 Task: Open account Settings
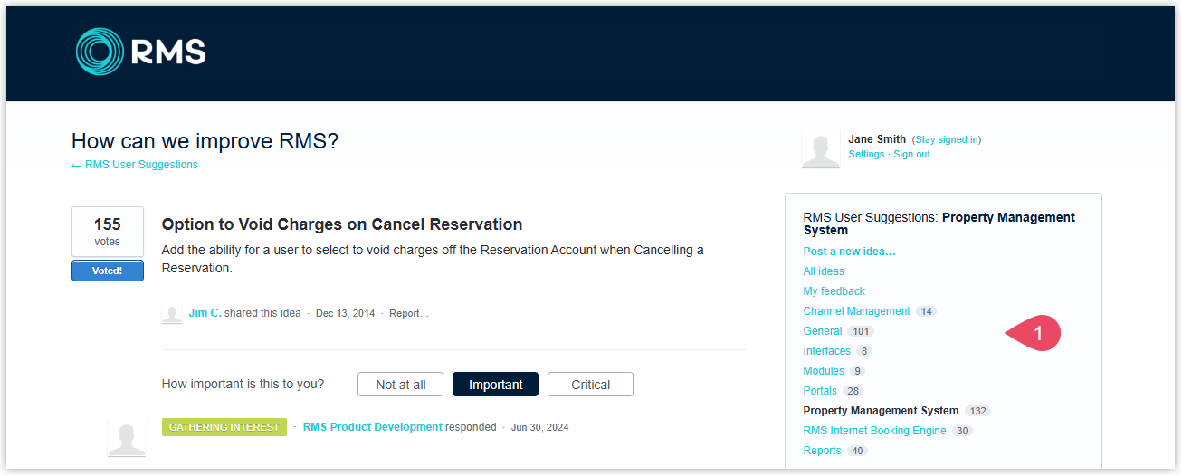pyautogui.click(x=866, y=155)
